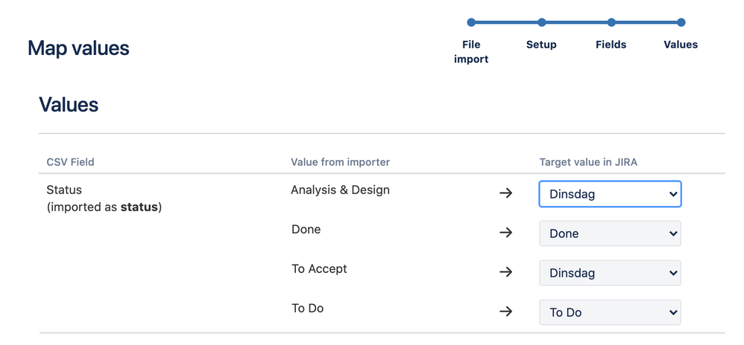Click the Target value in JIRA header

point(588,162)
